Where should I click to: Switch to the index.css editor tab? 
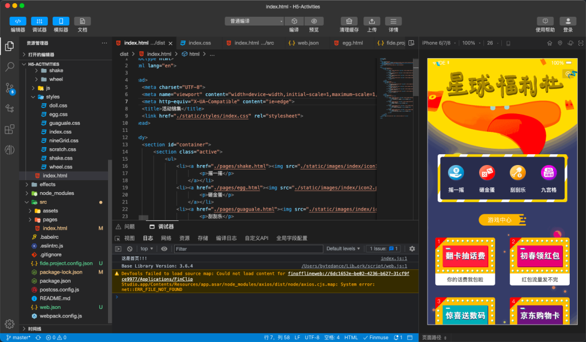(200, 43)
